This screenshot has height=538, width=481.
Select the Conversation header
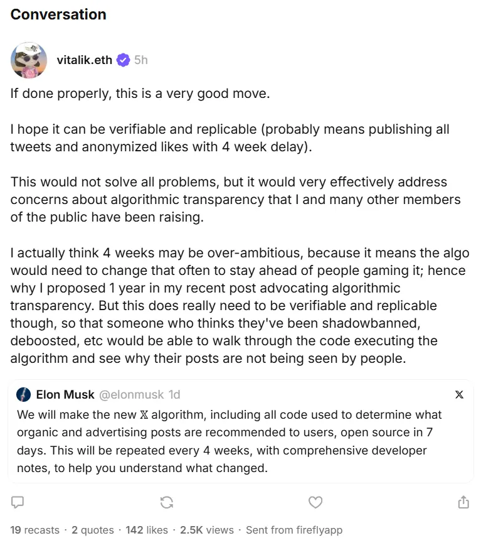click(58, 14)
